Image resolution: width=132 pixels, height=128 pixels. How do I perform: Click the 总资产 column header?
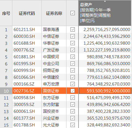[105, 13]
